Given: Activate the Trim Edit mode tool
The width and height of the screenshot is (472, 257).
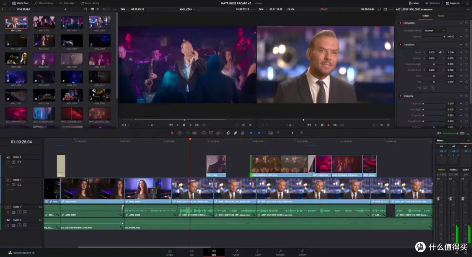Looking at the screenshot, I should click(x=180, y=133).
